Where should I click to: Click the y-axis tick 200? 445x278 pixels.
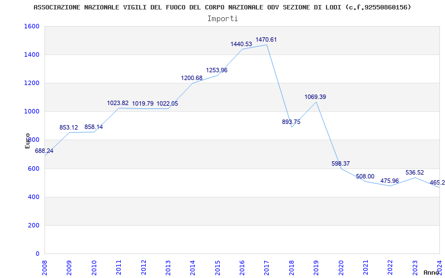tap(34, 226)
